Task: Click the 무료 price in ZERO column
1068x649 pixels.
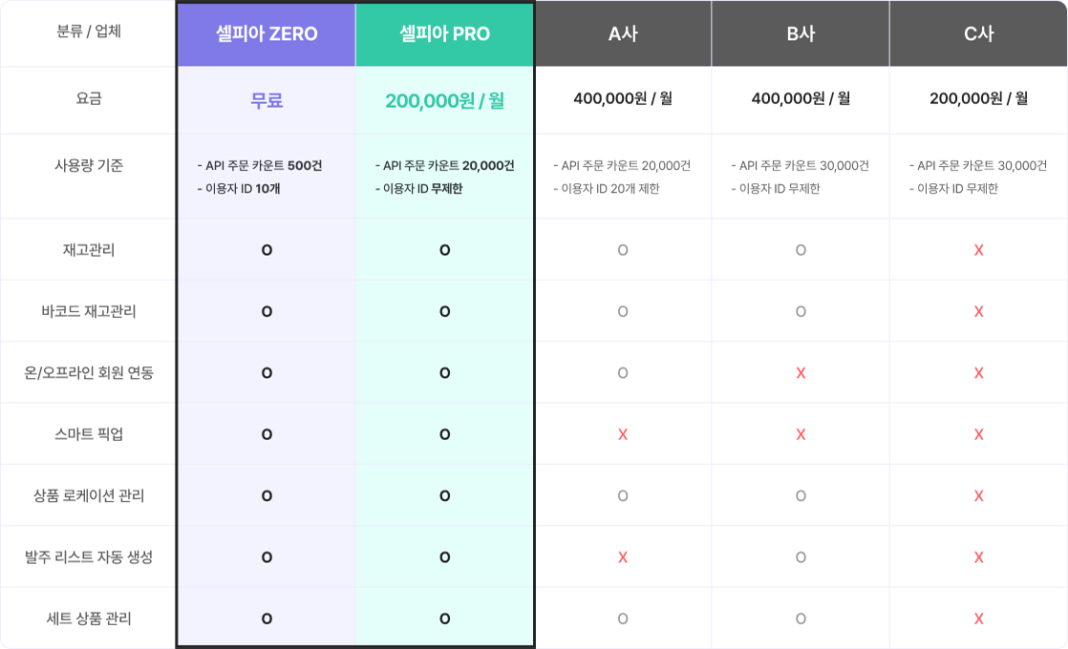Action: point(267,100)
